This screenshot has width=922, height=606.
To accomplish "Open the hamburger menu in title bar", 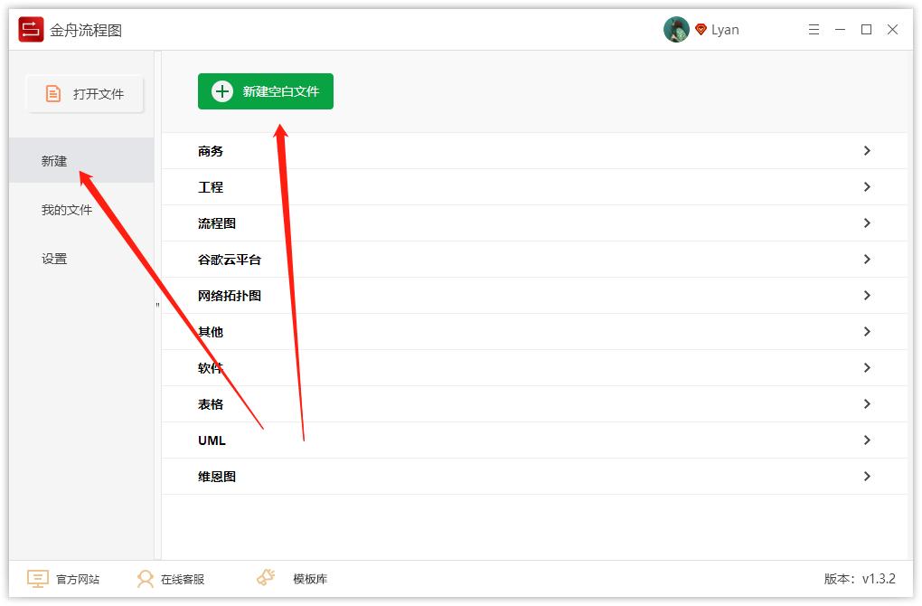I will point(813,29).
